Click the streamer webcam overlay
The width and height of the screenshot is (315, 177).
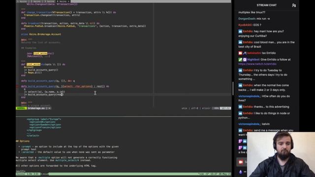(281, 154)
